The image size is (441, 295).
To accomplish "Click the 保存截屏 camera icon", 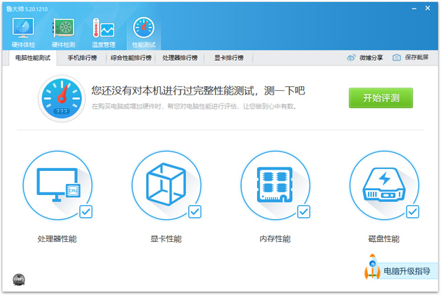I will (x=397, y=58).
